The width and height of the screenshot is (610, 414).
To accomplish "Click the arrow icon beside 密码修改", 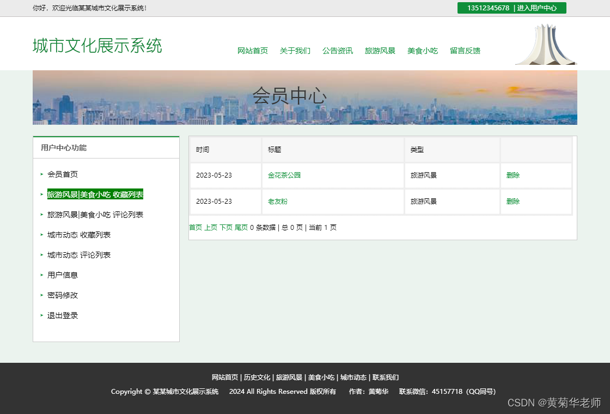I will click(x=41, y=295).
